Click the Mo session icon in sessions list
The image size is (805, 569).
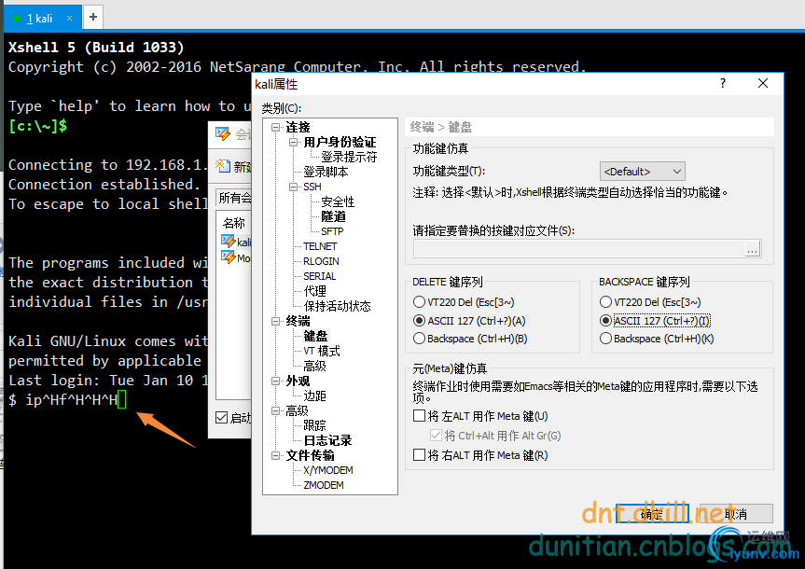click(228, 257)
